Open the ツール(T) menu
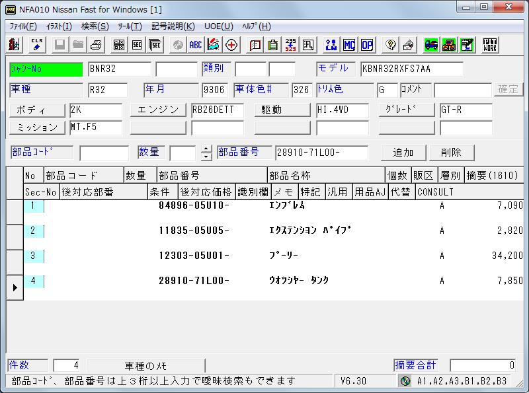 click(130, 26)
